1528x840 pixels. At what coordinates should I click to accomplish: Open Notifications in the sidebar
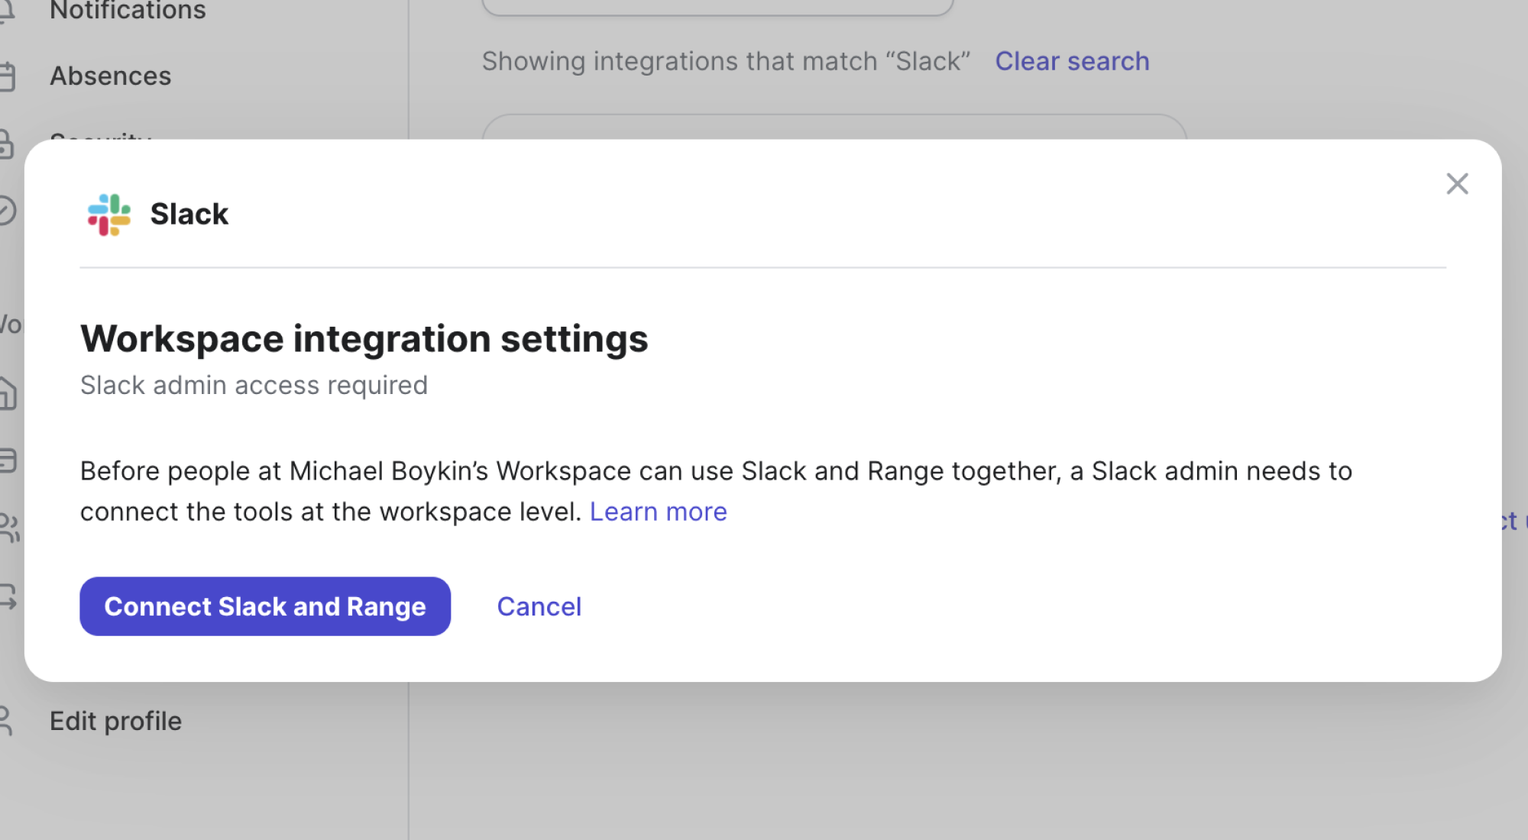128,11
